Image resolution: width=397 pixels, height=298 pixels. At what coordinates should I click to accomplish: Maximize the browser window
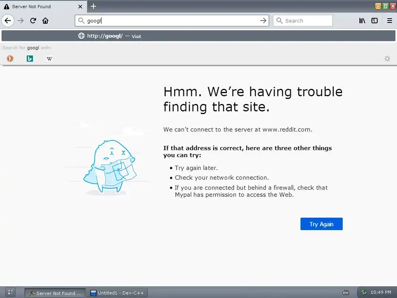(x=386, y=6)
